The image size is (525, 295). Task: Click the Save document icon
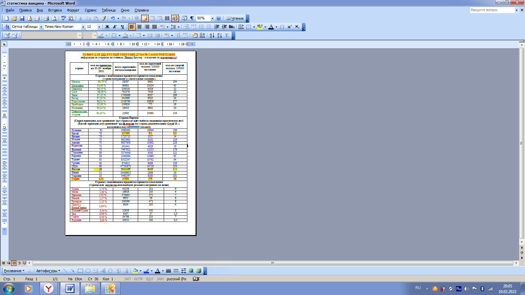click(x=22, y=19)
